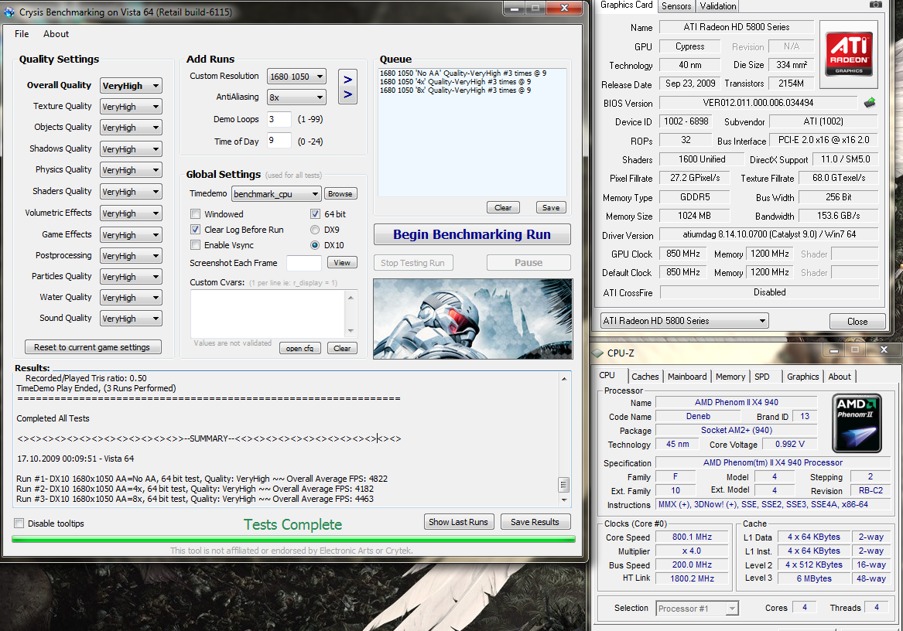Add run with lower arrow button
The image size is (903, 631).
click(x=348, y=94)
